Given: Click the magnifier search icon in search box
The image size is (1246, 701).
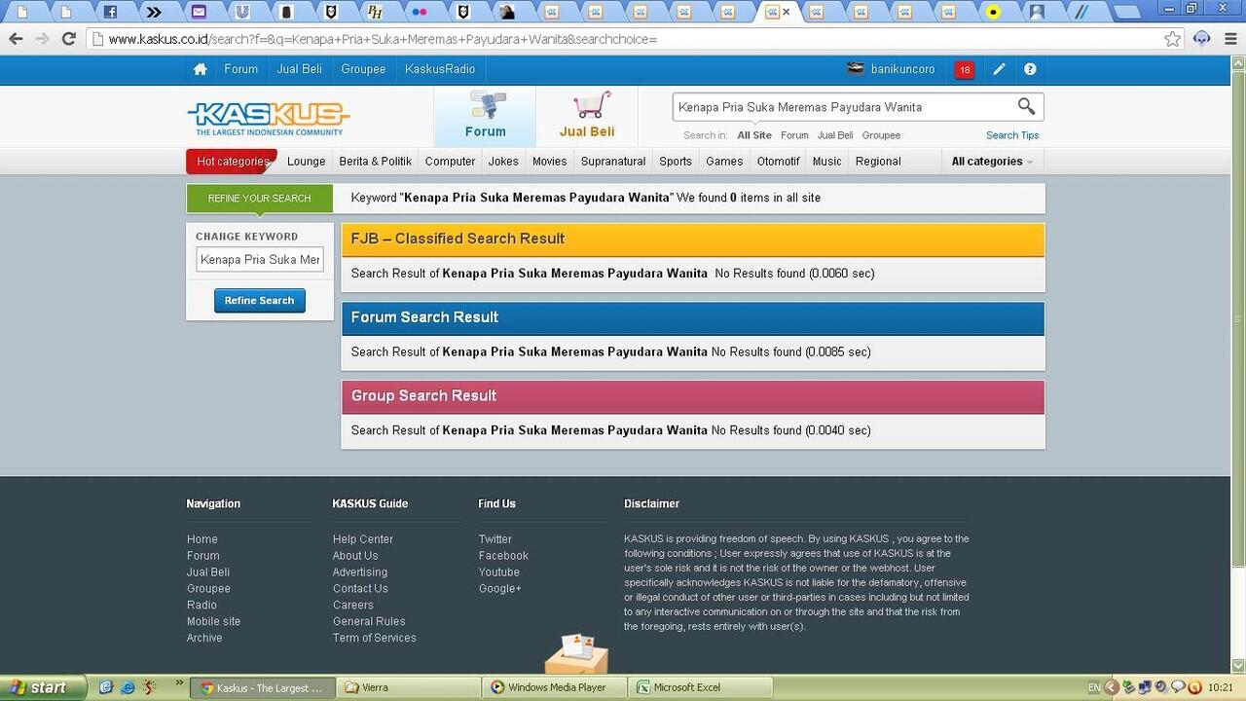Looking at the screenshot, I should [x=1026, y=106].
